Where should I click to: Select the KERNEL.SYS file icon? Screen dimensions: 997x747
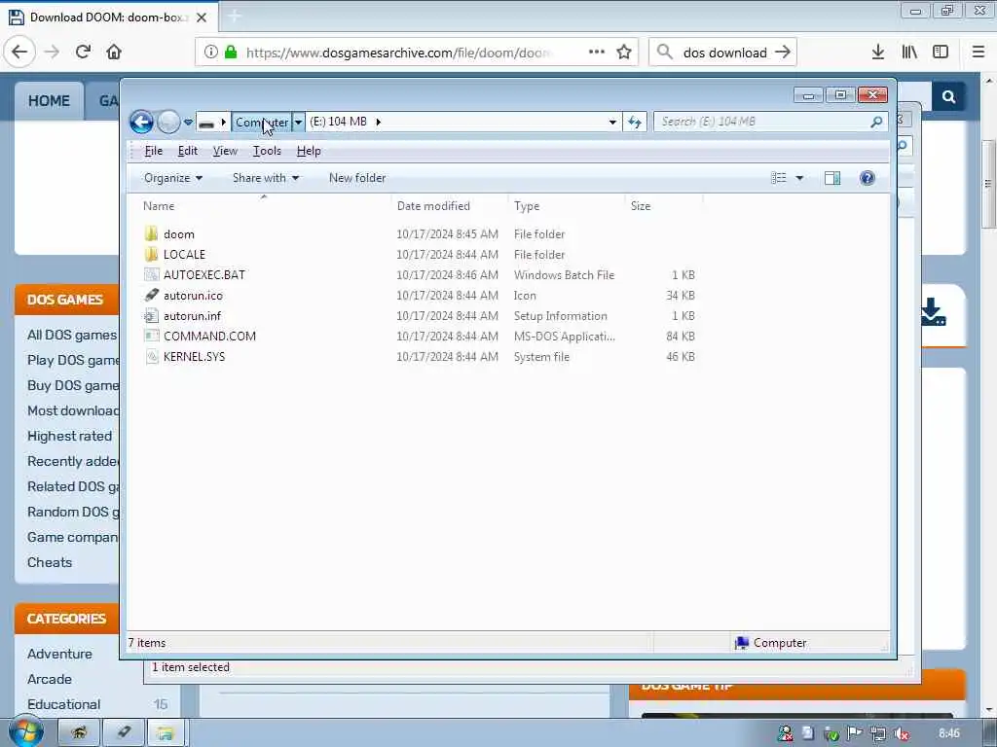151,356
